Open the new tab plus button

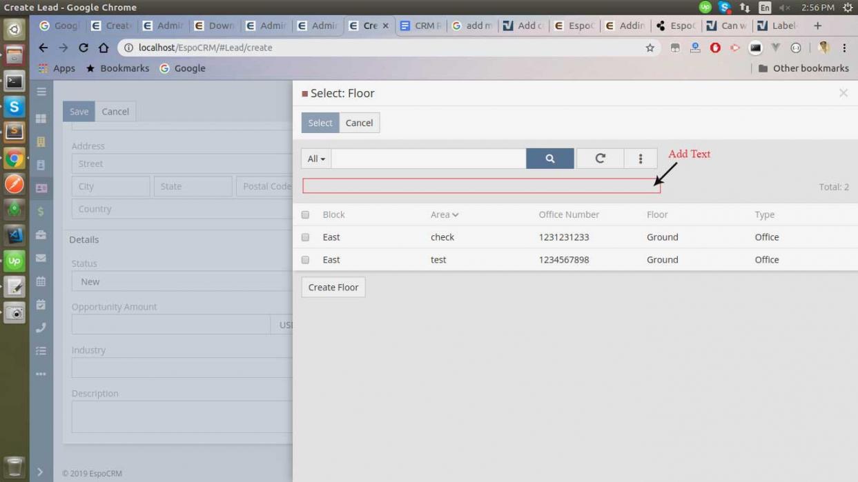coord(817,26)
